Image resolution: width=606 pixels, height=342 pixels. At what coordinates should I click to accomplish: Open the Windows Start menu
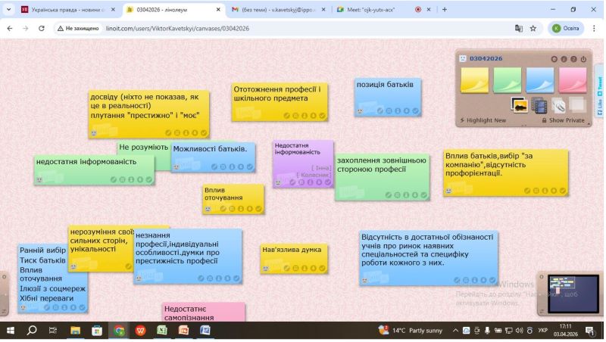pos(11,331)
